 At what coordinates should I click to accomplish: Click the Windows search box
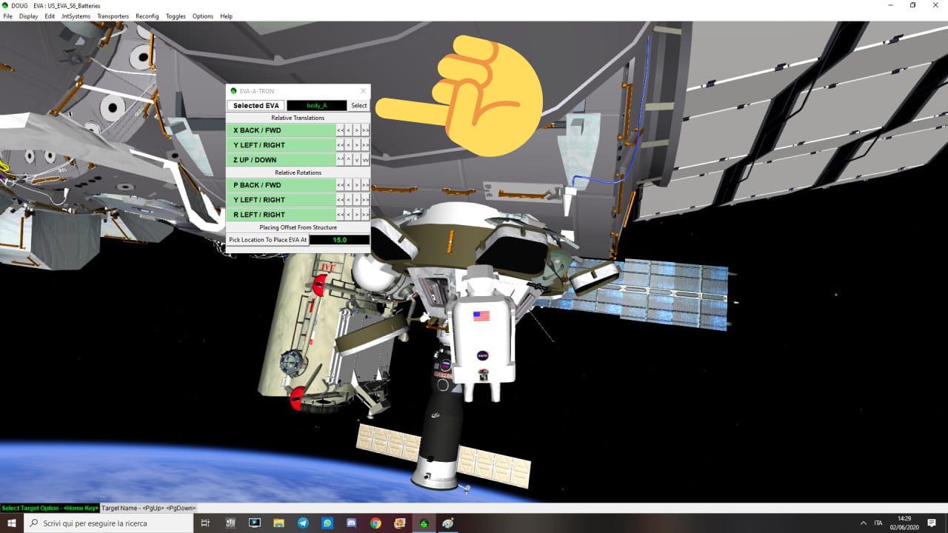click(111, 523)
